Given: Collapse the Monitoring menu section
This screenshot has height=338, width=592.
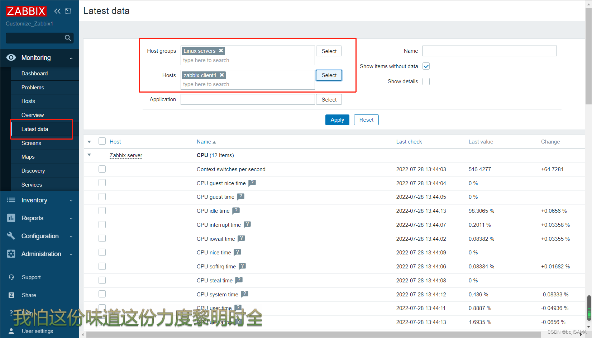Looking at the screenshot, I should (x=71, y=58).
